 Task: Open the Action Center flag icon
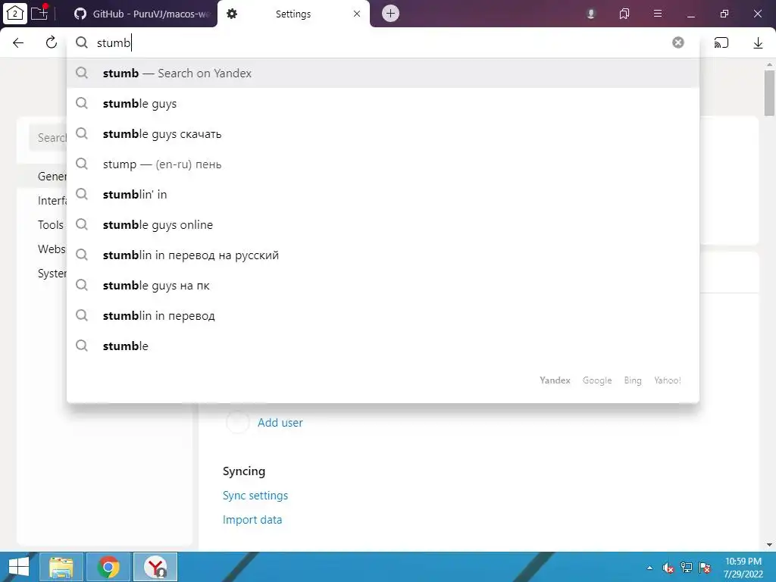pyautogui.click(x=705, y=568)
